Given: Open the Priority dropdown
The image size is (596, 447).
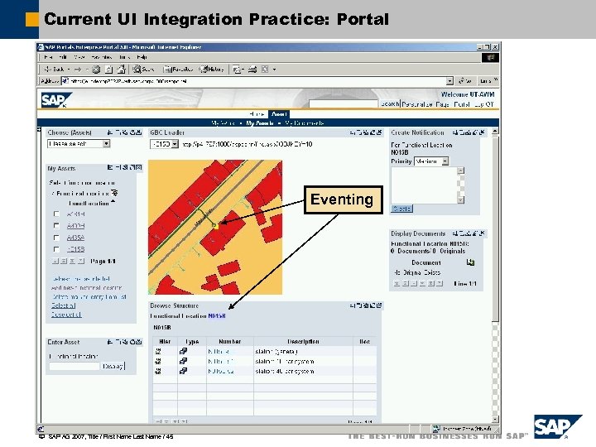Looking at the screenshot, I should point(445,161).
